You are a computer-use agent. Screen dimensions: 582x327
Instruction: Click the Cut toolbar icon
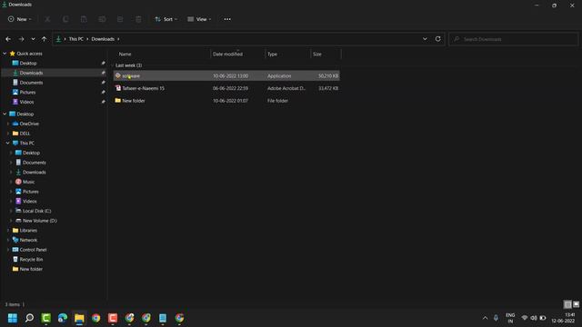coord(47,19)
